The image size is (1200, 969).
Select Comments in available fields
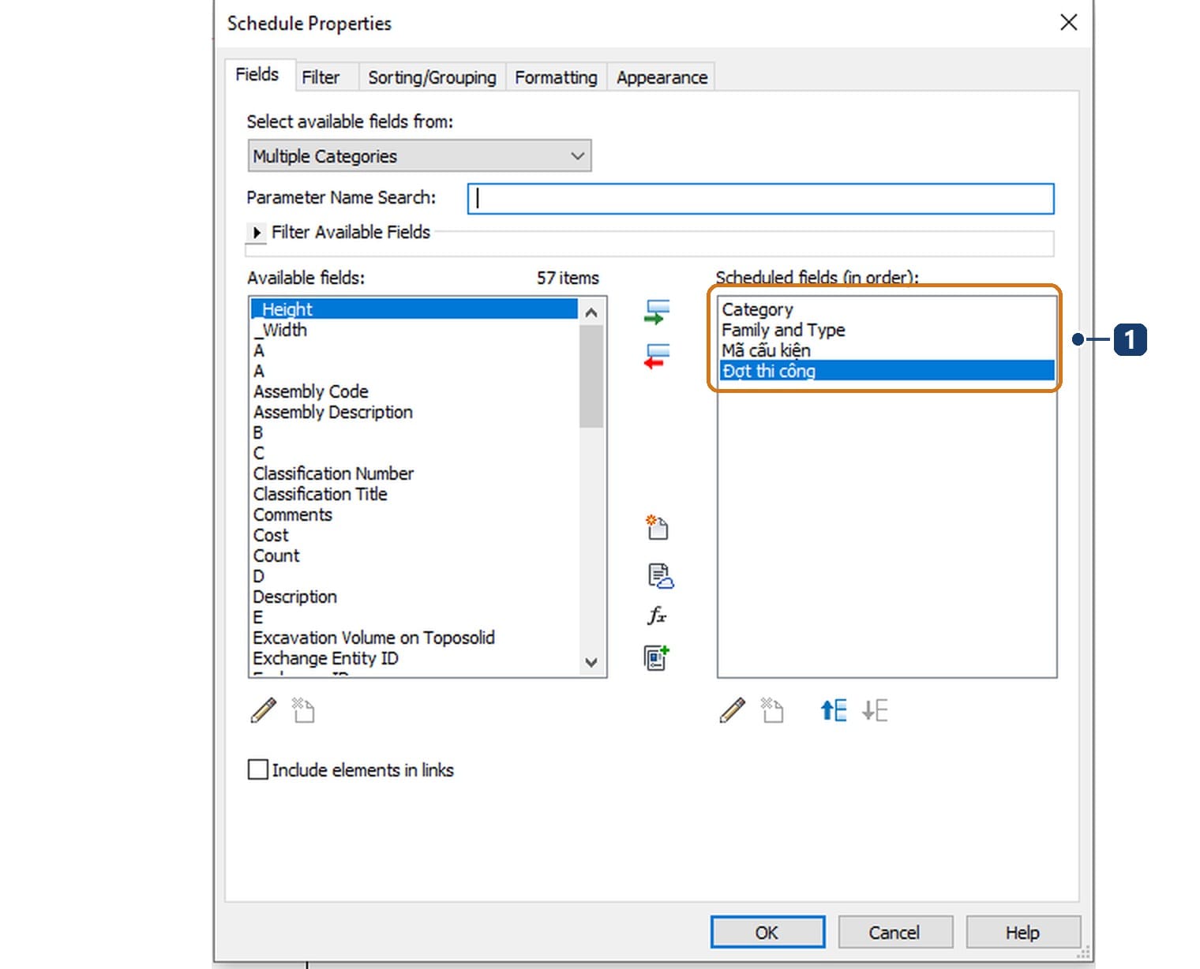click(x=414, y=514)
